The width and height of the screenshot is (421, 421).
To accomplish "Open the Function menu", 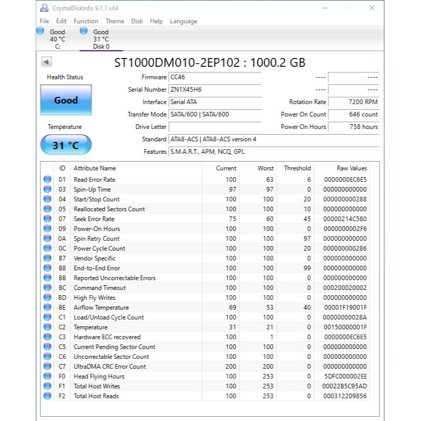I will [86, 21].
